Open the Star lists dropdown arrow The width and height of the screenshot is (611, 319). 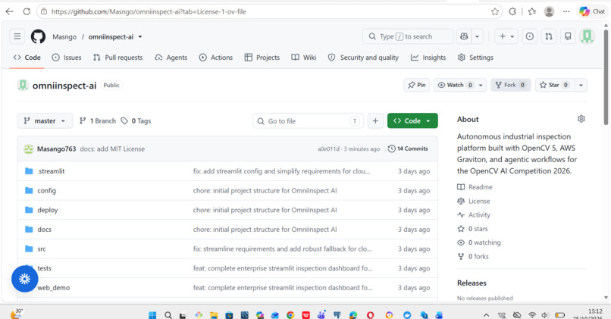[x=581, y=85]
